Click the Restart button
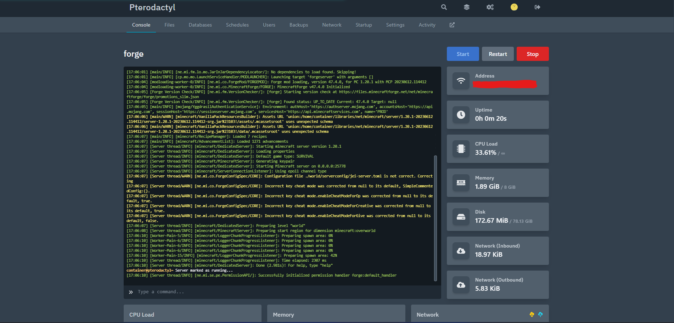Image resolution: width=674 pixels, height=323 pixels. click(498, 54)
